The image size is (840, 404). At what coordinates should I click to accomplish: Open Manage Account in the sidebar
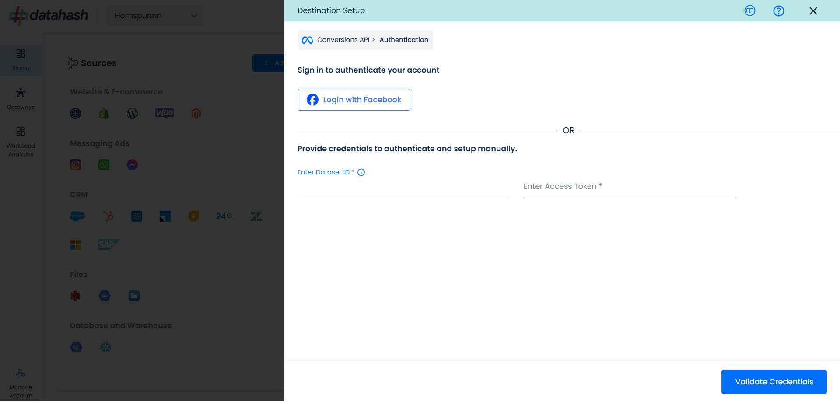(x=21, y=383)
